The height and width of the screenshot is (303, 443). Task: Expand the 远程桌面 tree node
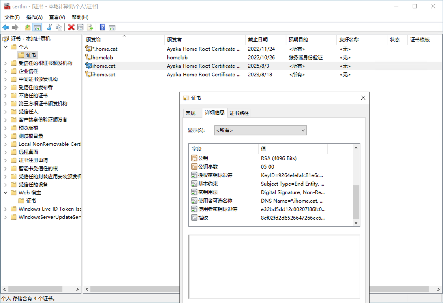[x=6, y=152]
